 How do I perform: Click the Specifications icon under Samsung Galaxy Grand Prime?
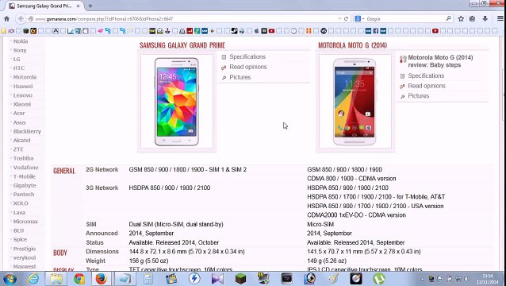(224, 57)
